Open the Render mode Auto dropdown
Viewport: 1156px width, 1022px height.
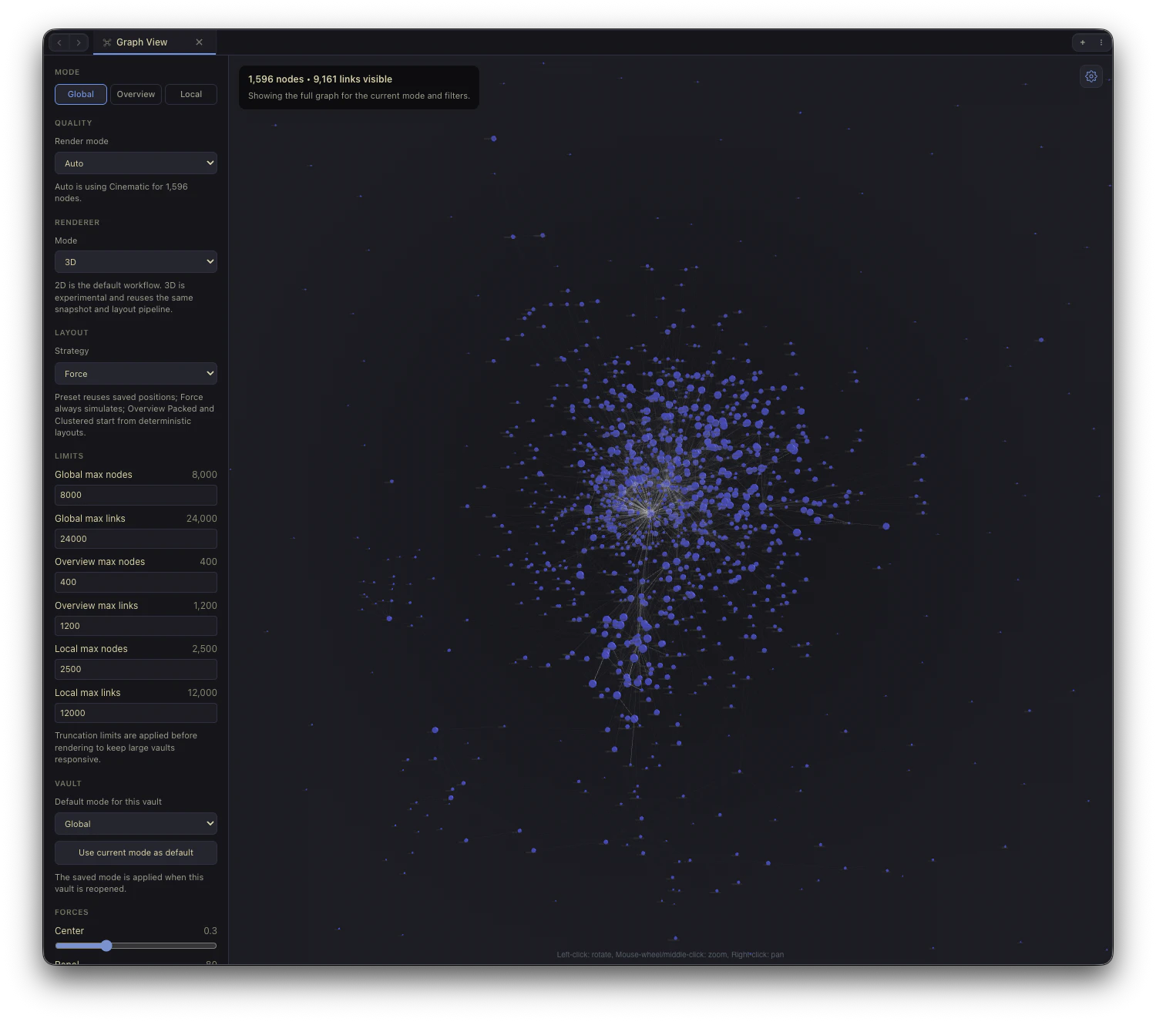pyautogui.click(x=136, y=163)
